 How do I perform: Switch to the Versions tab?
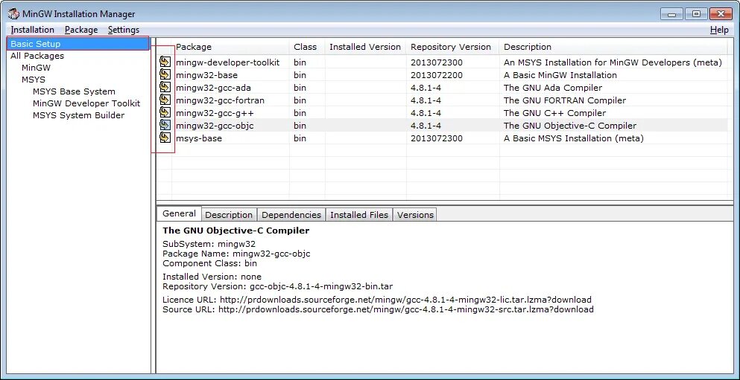(415, 215)
